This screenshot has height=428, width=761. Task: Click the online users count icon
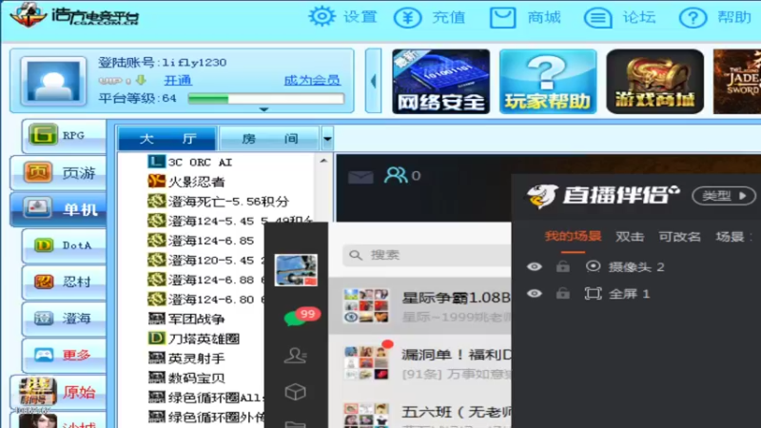point(396,175)
